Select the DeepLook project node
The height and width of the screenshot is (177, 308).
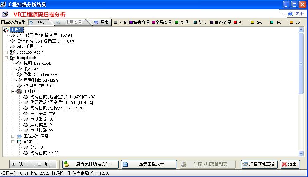(27, 58)
